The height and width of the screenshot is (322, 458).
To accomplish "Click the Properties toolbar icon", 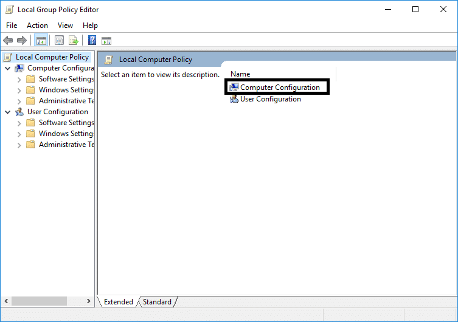I will click(59, 41).
